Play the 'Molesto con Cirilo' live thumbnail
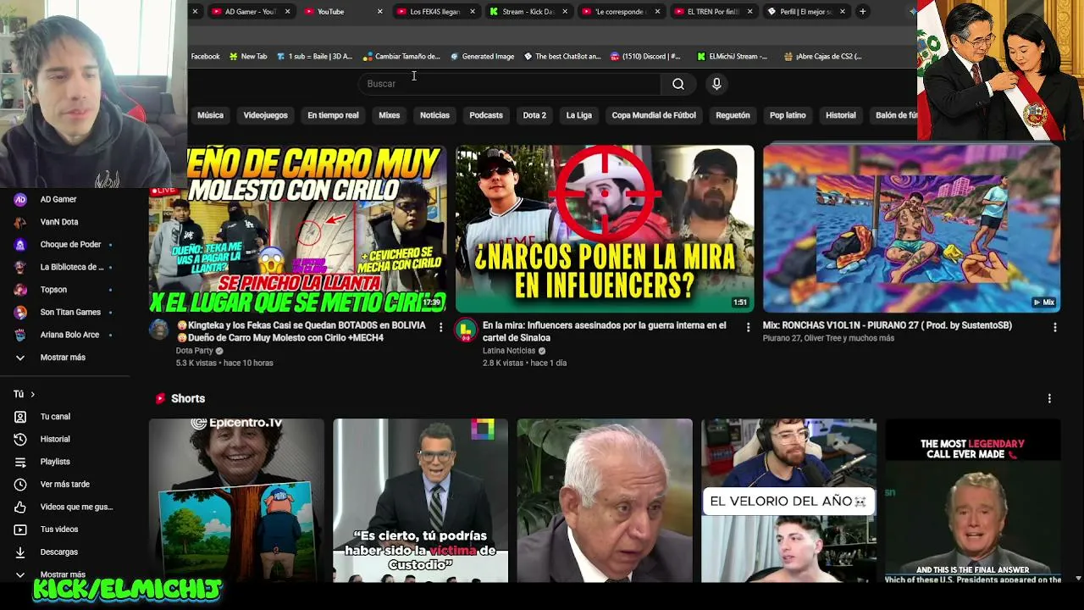 [297, 229]
